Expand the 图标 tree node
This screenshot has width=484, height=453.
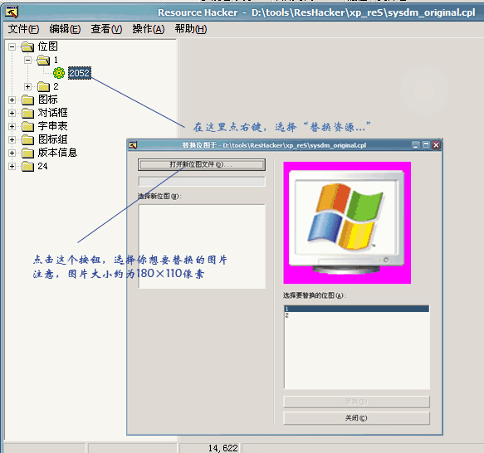[12, 100]
